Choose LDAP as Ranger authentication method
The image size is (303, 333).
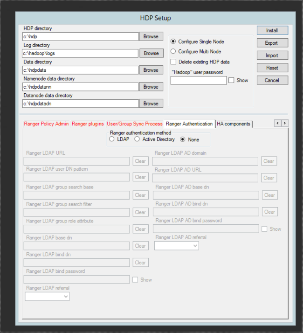[x=111, y=139]
